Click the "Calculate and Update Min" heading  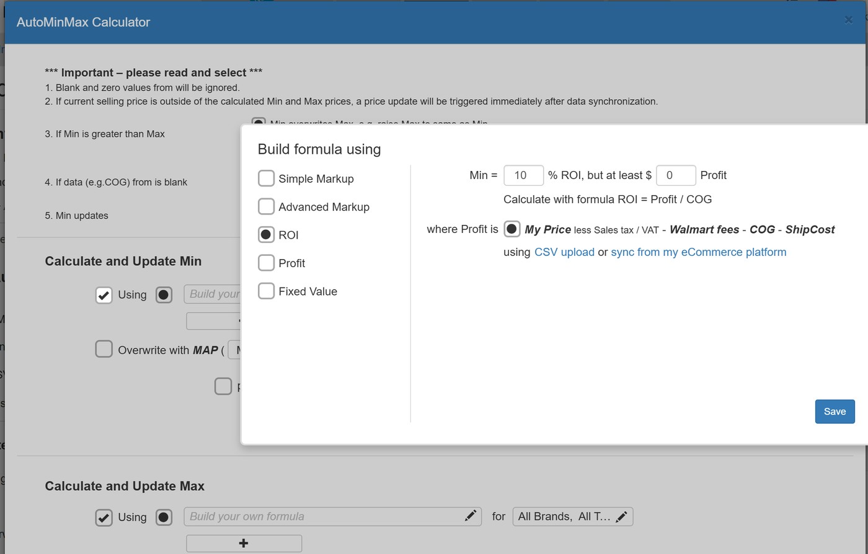(123, 262)
